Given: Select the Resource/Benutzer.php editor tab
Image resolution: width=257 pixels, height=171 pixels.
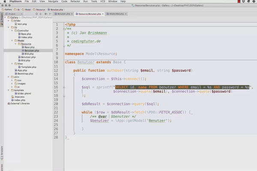Looking at the screenshot, I should [x=90, y=14].
